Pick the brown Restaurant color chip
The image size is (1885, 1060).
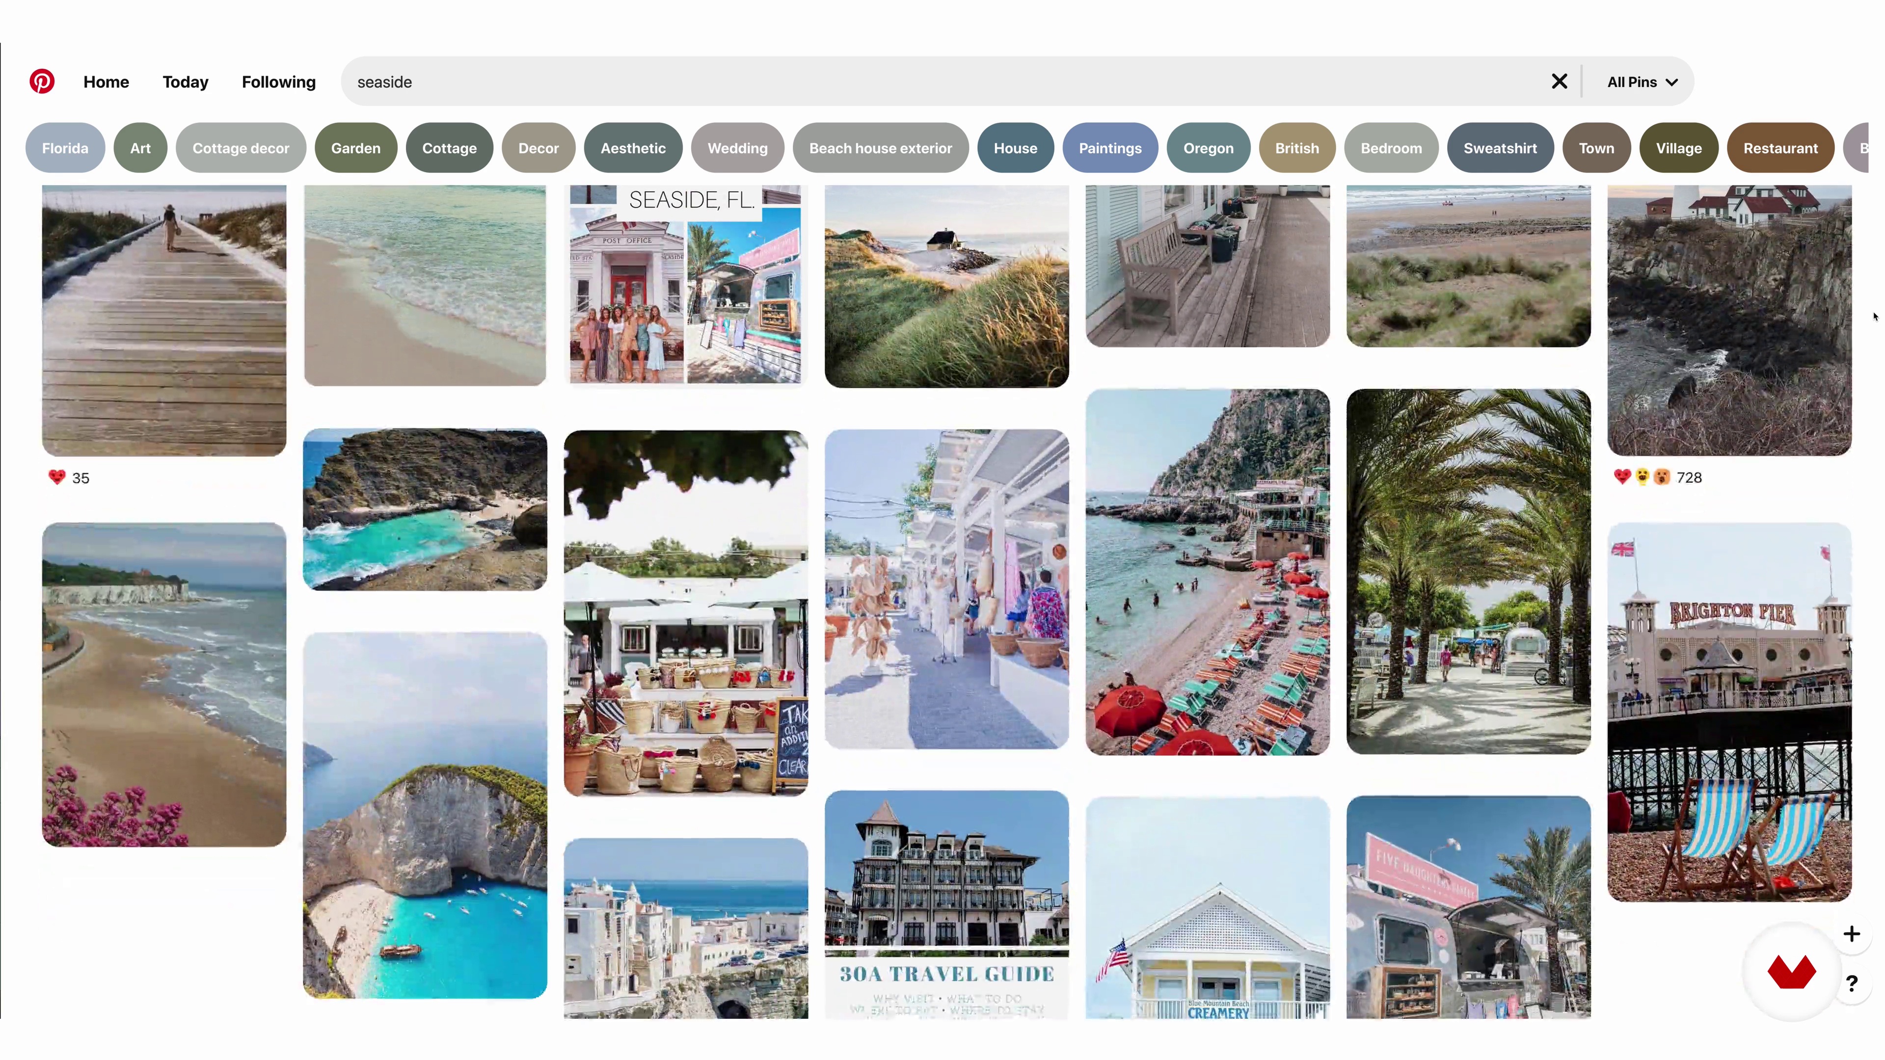click(1780, 148)
